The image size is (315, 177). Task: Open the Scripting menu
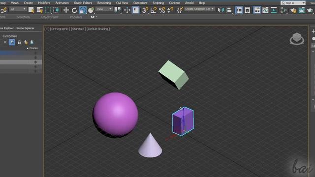(158, 3)
